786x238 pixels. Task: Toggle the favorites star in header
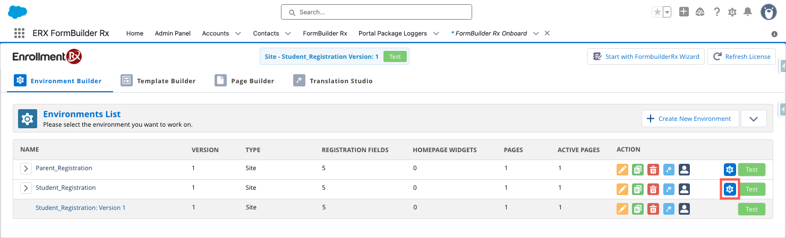(657, 12)
